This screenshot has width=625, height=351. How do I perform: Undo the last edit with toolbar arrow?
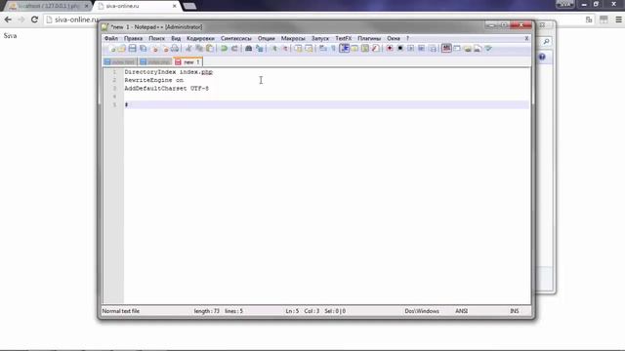[224, 49]
